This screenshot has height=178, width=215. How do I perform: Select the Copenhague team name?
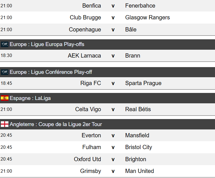click(85, 29)
